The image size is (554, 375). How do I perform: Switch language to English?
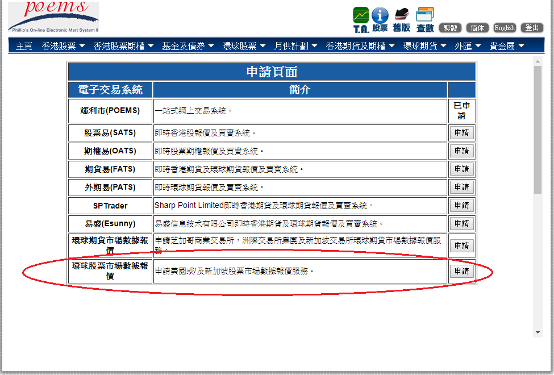505,28
